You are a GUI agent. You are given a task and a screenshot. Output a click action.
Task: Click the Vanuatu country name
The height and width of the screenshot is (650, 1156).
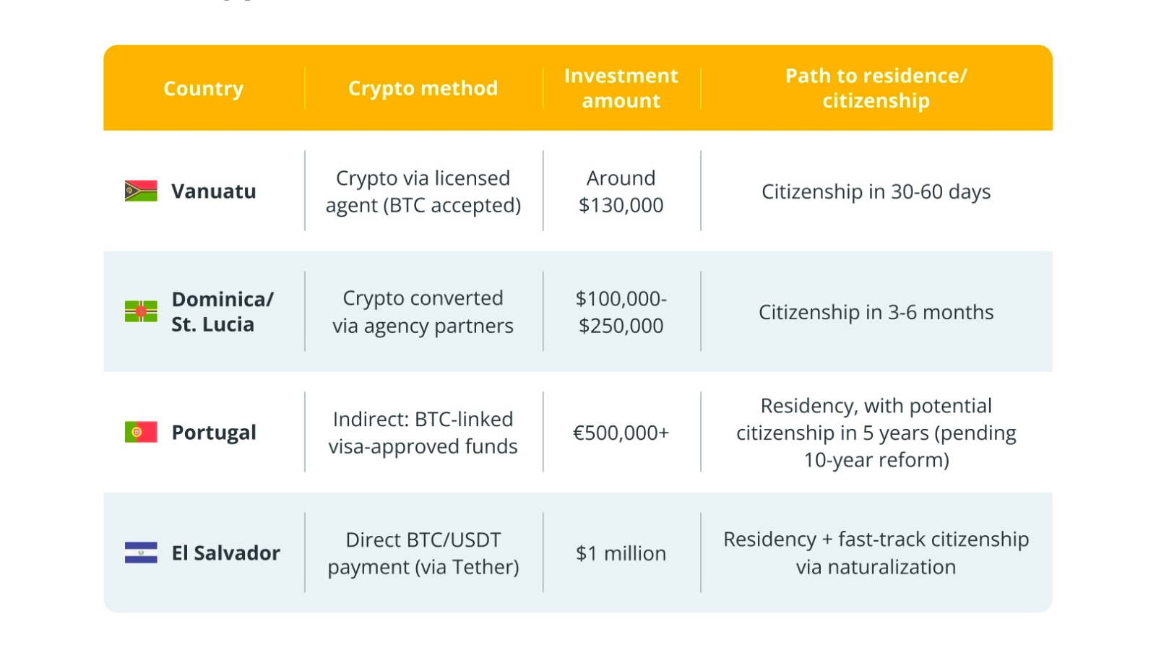[x=214, y=191]
